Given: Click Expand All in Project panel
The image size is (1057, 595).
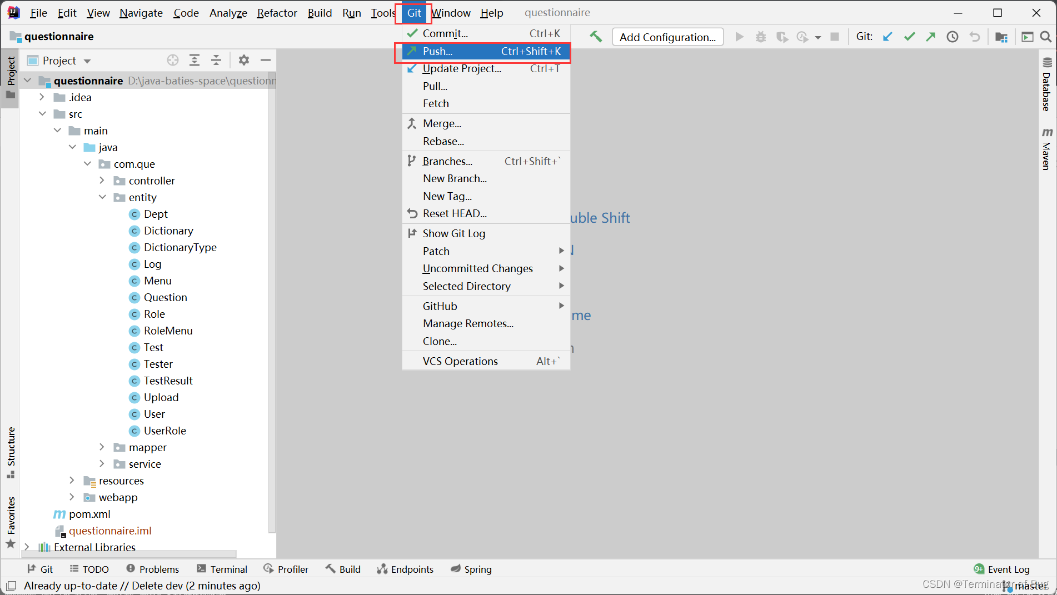Looking at the screenshot, I should (195, 60).
